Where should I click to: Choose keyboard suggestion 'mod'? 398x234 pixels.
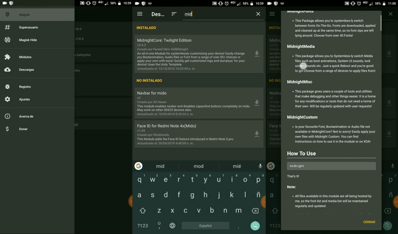click(199, 166)
